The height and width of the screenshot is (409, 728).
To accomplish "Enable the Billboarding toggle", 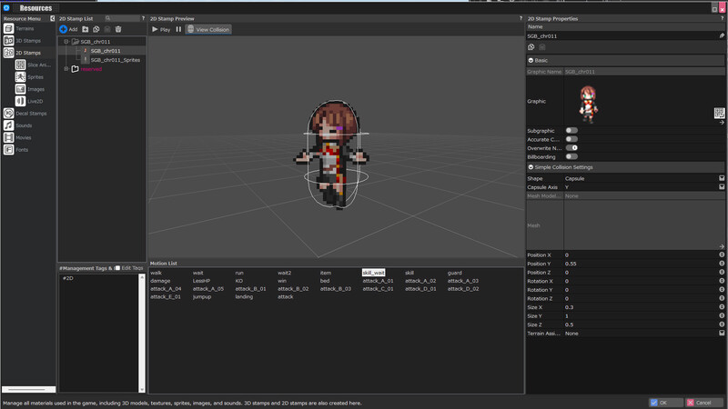I will tap(571, 156).
